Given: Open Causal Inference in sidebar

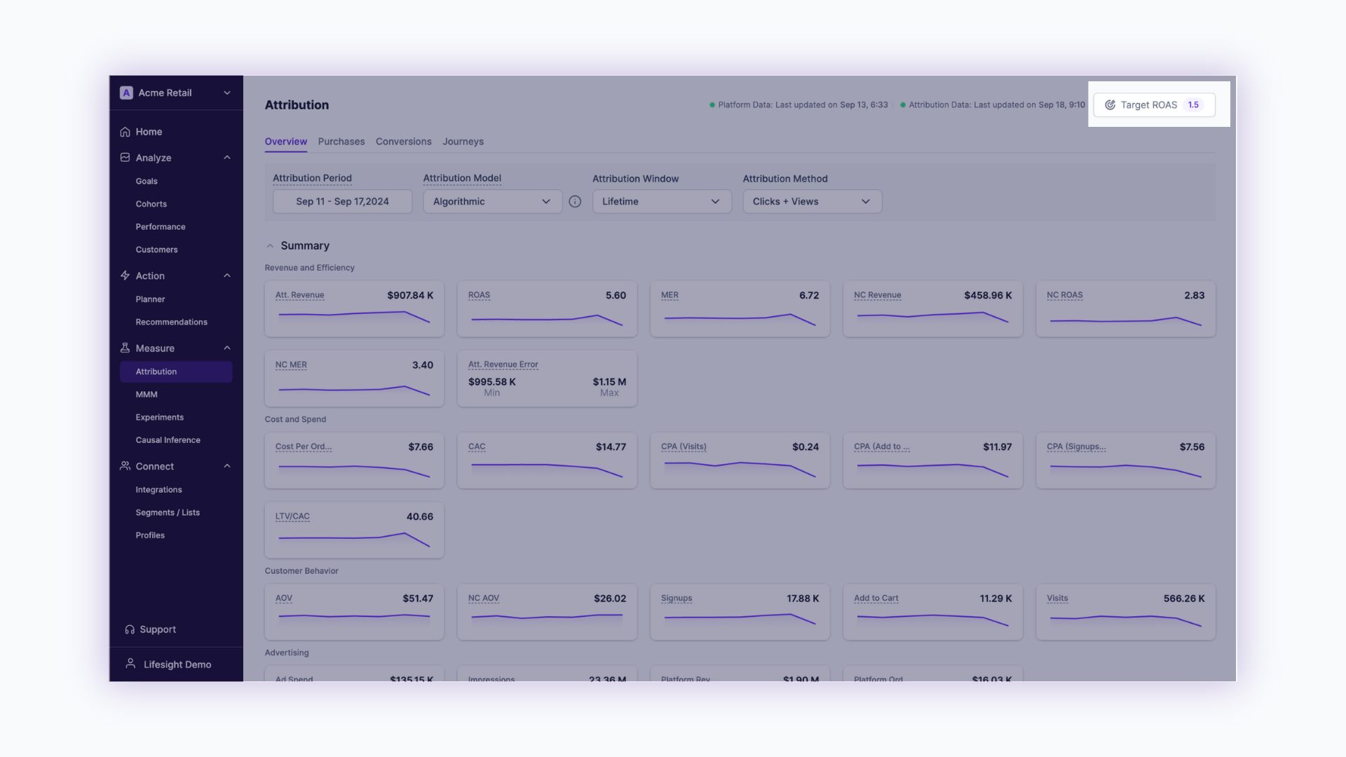Looking at the screenshot, I should pyautogui.click(x=168, y=440).
